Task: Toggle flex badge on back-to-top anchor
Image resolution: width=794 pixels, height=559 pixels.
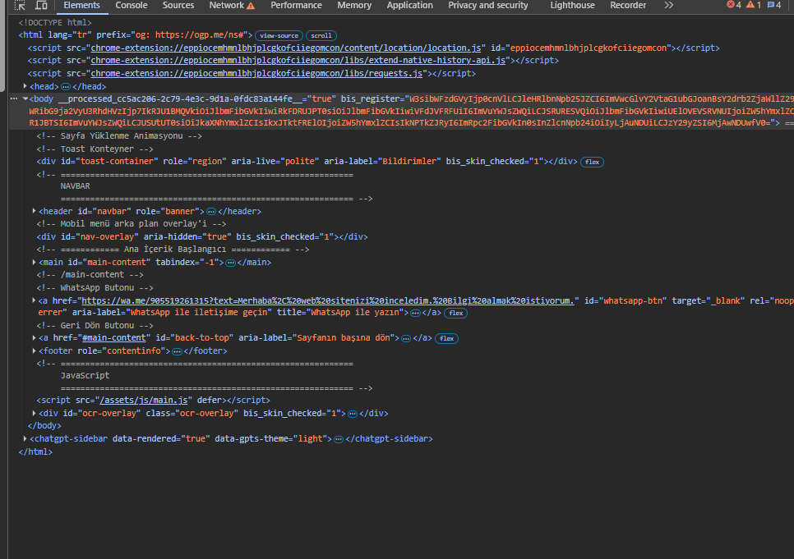Action: coord(446,338)
